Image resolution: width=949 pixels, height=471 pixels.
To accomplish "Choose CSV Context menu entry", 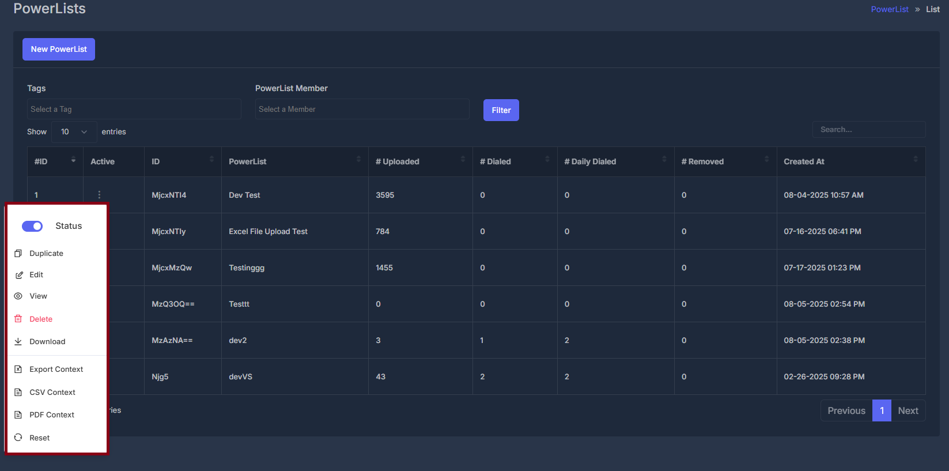I will click(x=52, y=392).
